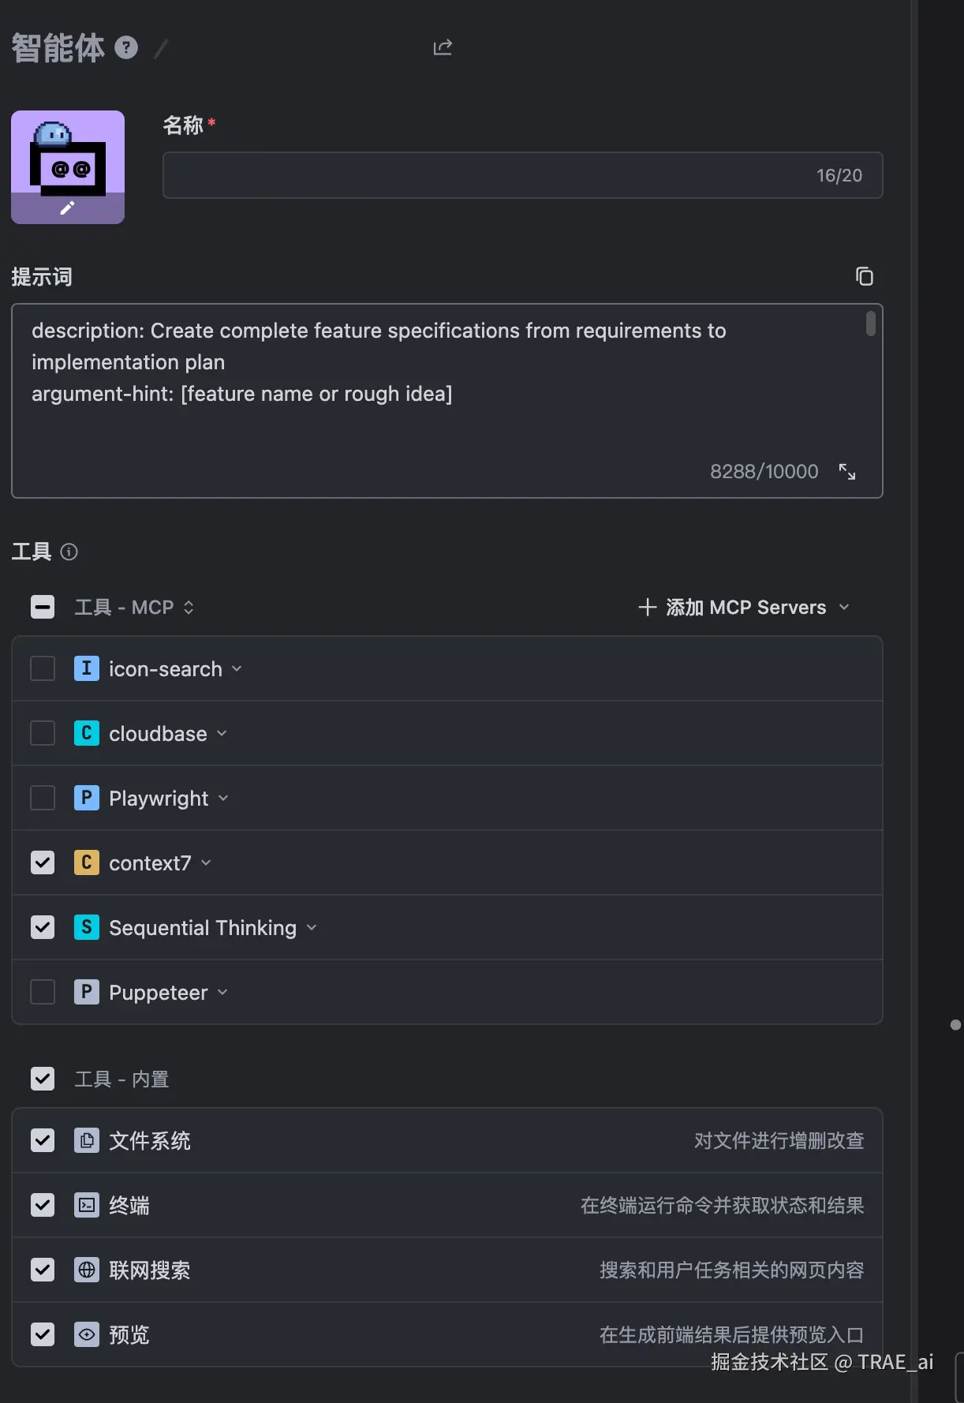Click the Terminal tool icon

coord(87,1205)
